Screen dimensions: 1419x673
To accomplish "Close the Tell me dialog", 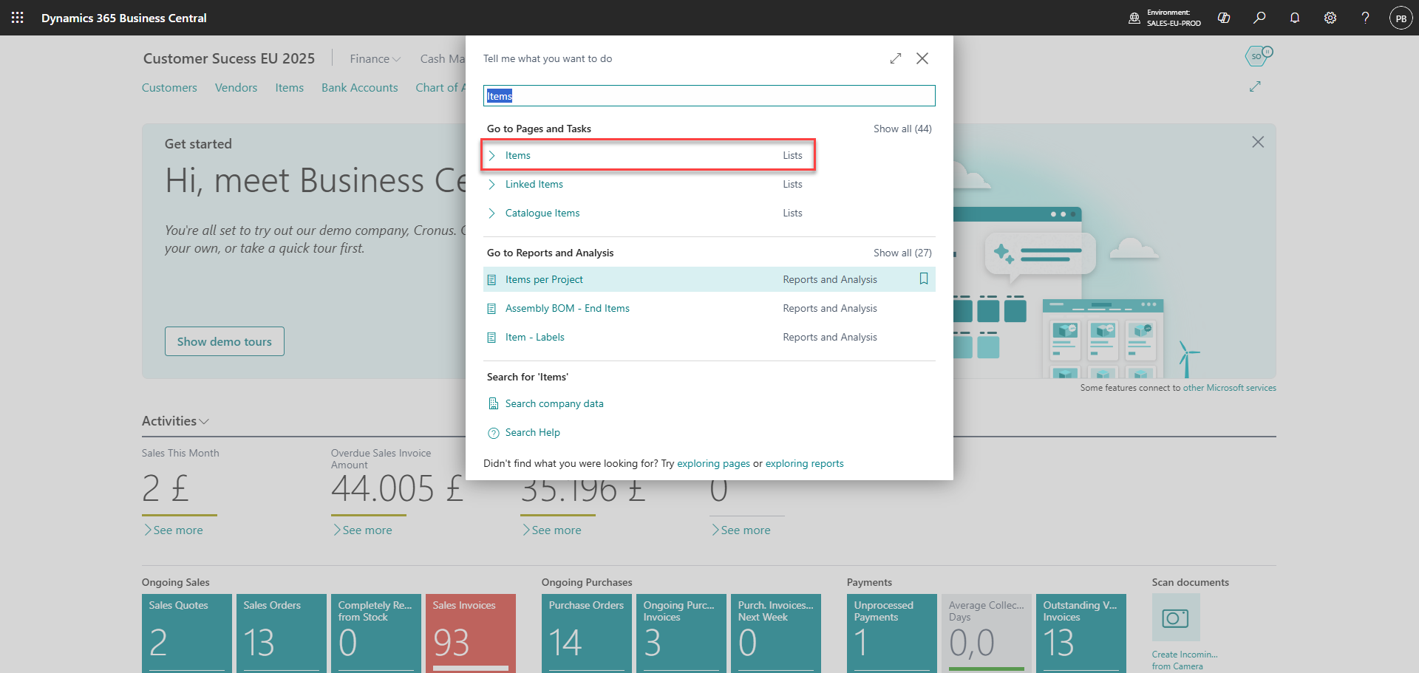I will 922,58.
